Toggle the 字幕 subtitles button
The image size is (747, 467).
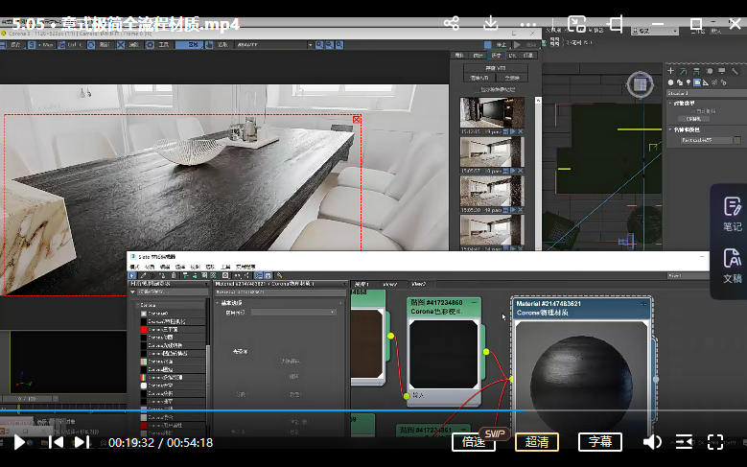(x=600, y=442)
